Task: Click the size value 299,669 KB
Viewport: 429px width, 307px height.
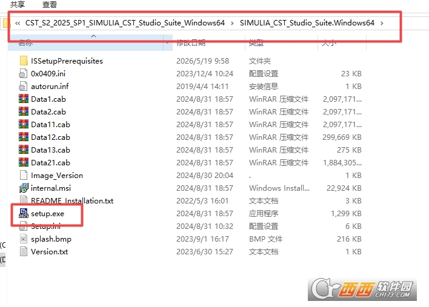Action: coord(342,137)
